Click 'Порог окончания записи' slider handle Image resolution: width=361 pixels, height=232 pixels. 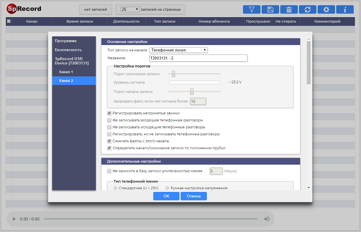point(173,74)
